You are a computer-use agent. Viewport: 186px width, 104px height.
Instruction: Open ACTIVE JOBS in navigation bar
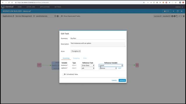(31, 7)
